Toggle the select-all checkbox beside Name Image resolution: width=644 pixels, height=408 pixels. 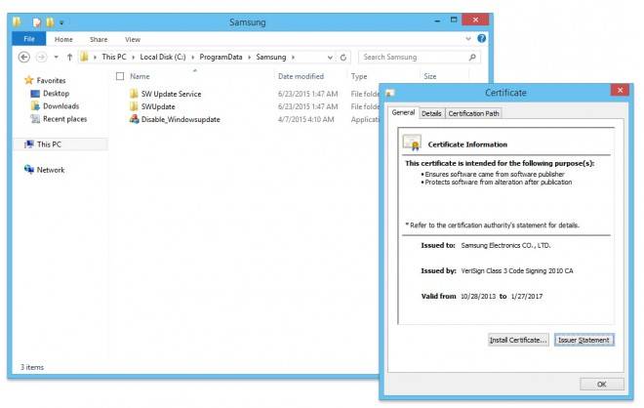click(120, 76)
